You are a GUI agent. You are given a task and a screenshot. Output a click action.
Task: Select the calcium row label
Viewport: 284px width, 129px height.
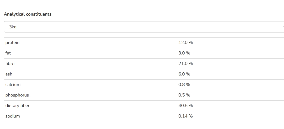click(x=13, y=84)
